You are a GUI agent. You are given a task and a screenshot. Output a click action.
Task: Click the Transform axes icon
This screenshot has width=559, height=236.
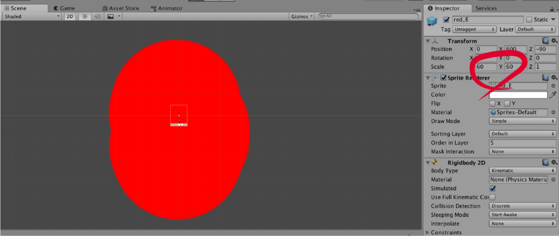coord(435,41)
